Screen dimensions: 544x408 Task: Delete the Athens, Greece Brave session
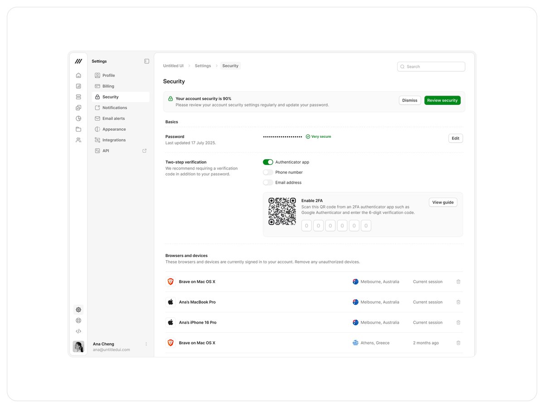(x=458, y=343)
